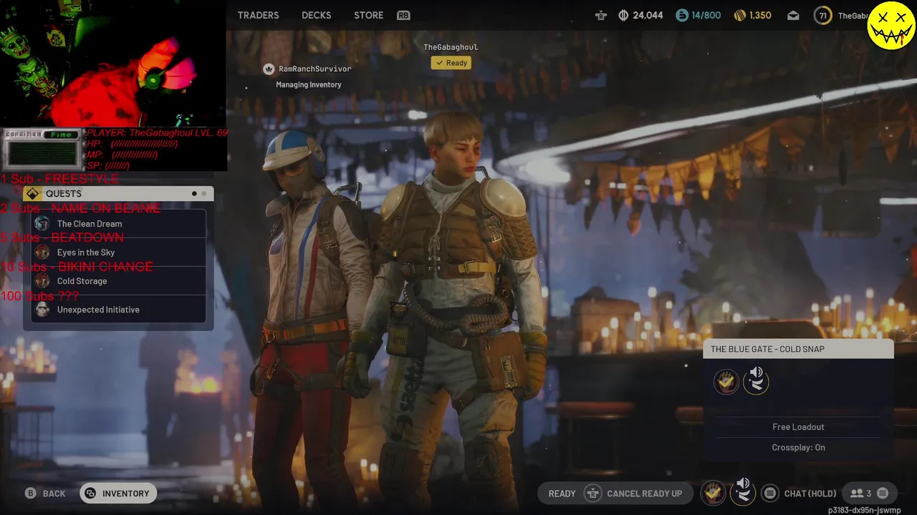Click the READY label in the bottom bar
This screenshot has height=515, width=917.
pos(562,494)
